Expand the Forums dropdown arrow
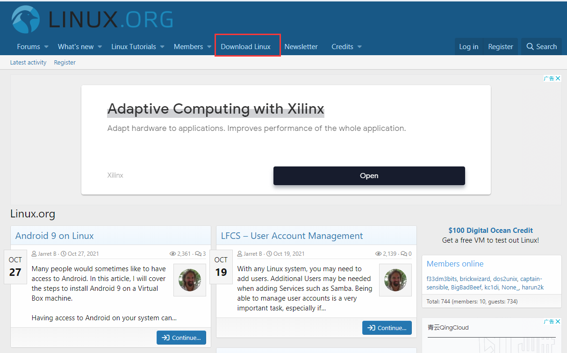Screen dimensions: 567x353 pyautogui.click(x=46, y=47)
